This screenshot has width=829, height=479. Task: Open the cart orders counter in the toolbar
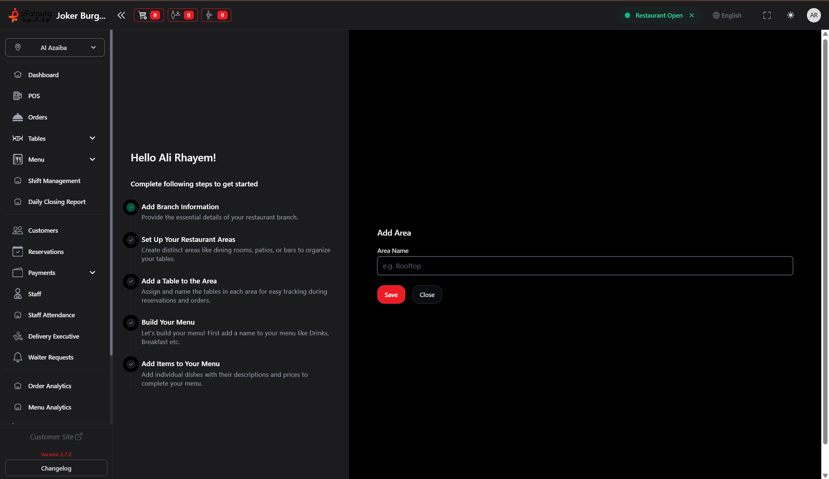[149, 15]
